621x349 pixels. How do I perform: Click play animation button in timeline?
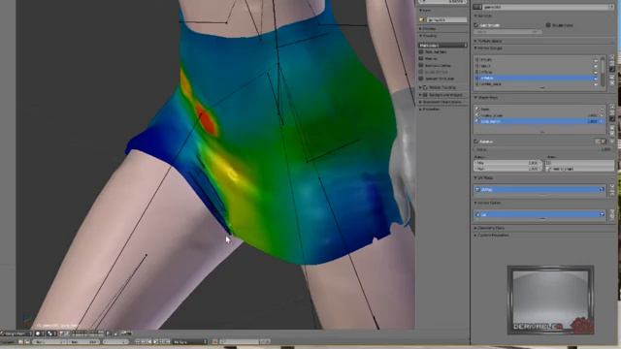156,341
